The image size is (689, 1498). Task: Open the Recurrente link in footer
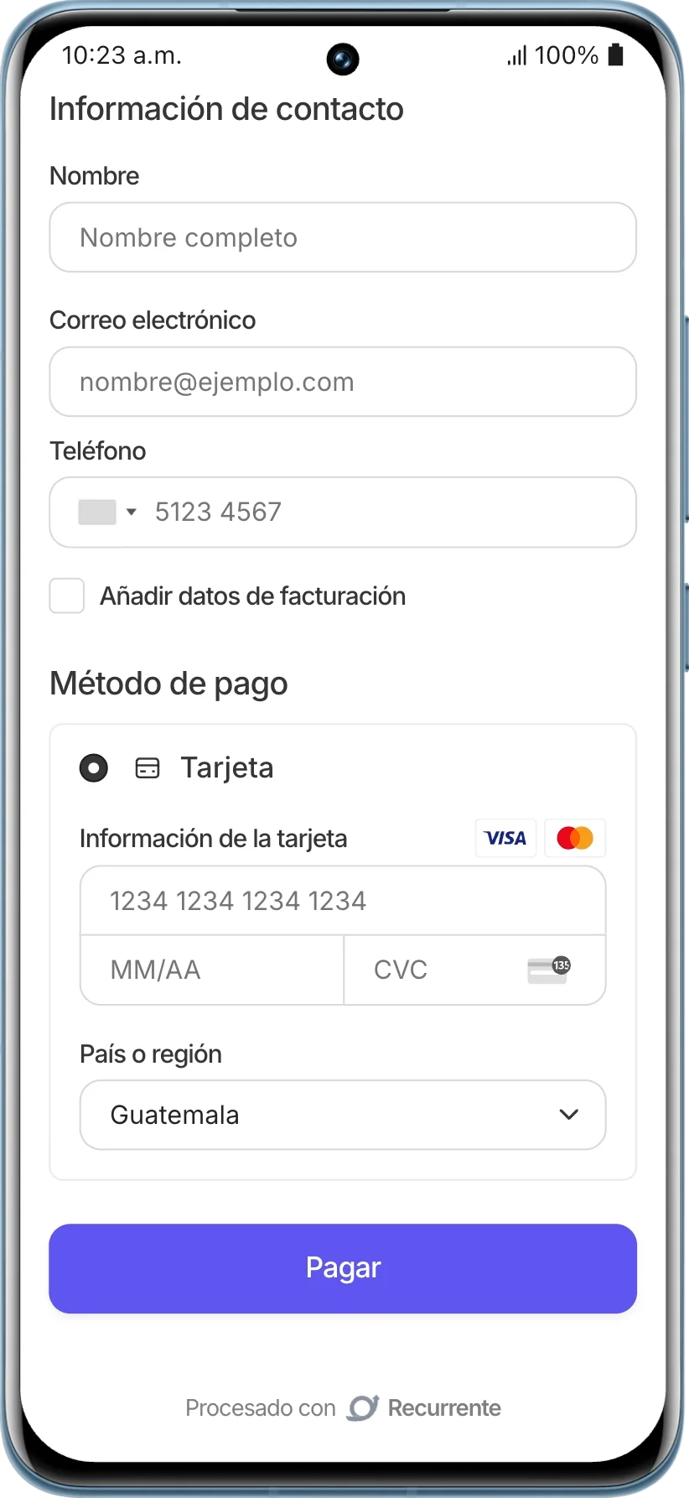tap(444, 1407)
